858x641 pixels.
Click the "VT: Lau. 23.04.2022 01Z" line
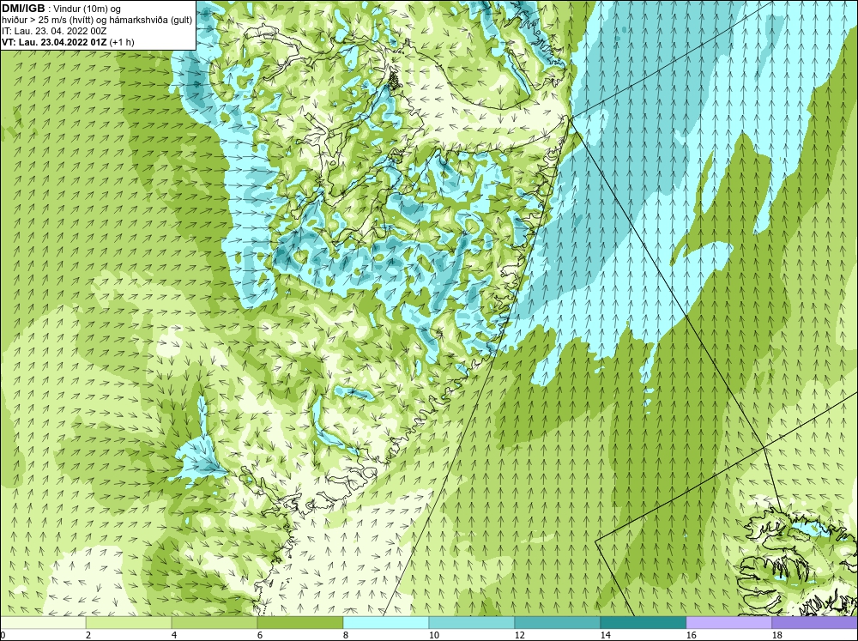point(54,41)
